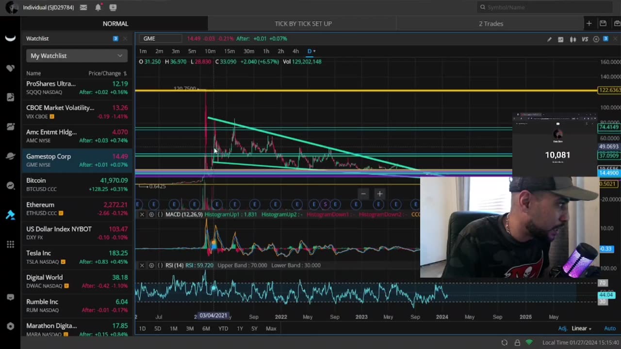Switch to NORMAL layout tab
Screen dimensions: 621x349
(x=115, y=23)
